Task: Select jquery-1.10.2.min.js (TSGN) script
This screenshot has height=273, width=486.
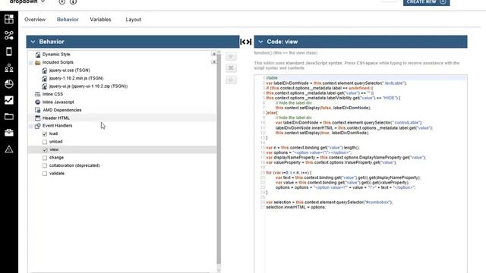Action: (x=76, y=78)
